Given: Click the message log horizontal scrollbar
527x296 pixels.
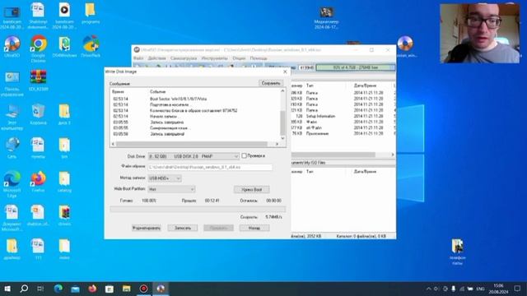Looking at the screenshot, I should tap(195, 144).
